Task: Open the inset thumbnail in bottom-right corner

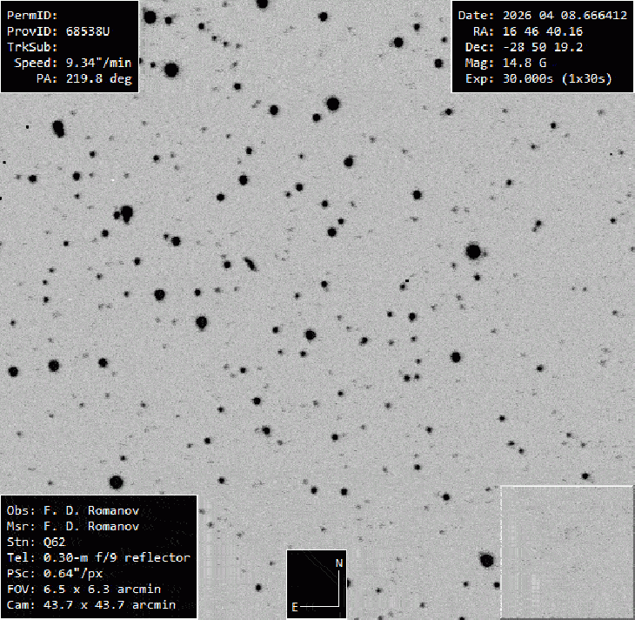Action: pos(566,552)
